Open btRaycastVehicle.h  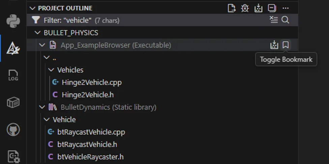[x=87, y=144]
